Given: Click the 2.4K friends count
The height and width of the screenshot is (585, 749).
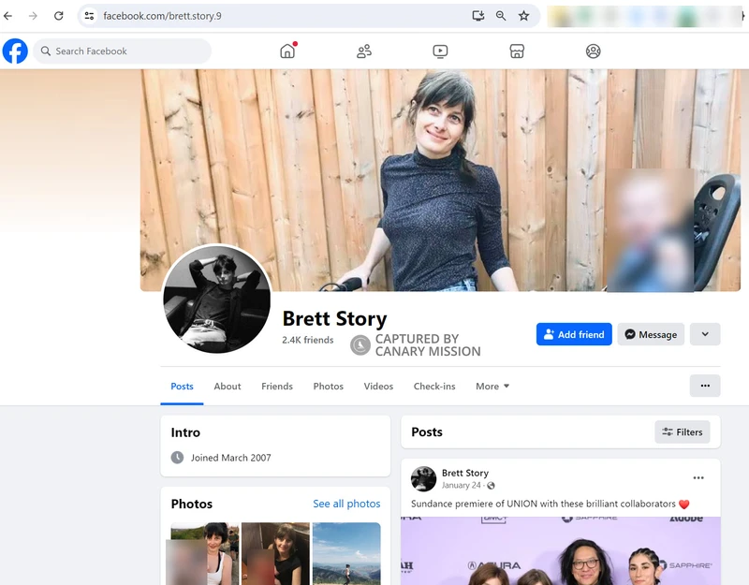Looking at the screenshot, I should 308,340.
